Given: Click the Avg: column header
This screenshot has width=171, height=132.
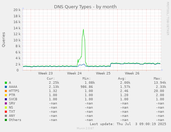Looking at the screenshot, I should (122, 79).
